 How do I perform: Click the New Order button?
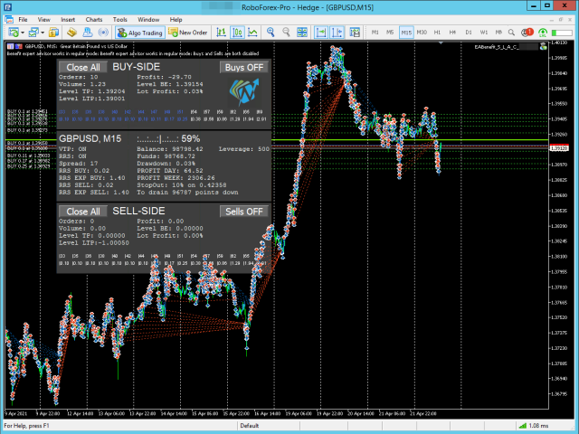pyautogui.click(x=186, y=33)
